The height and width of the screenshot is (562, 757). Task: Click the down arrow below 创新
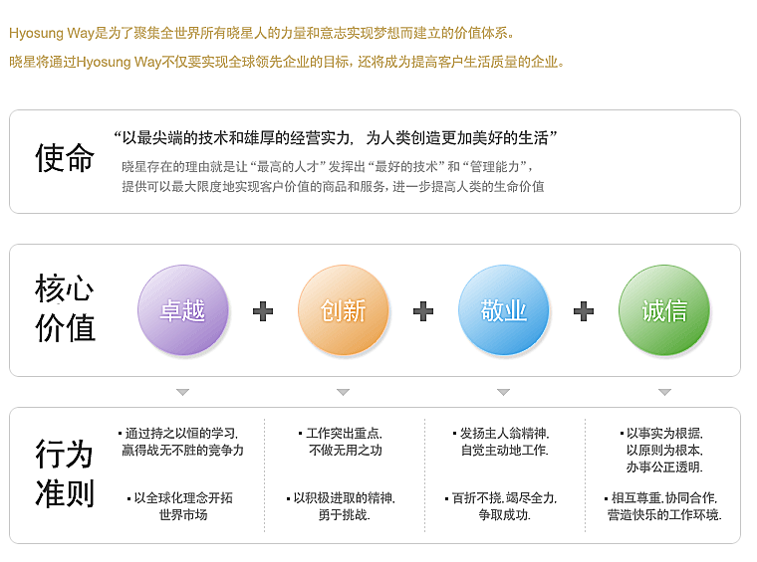[344, 392]
